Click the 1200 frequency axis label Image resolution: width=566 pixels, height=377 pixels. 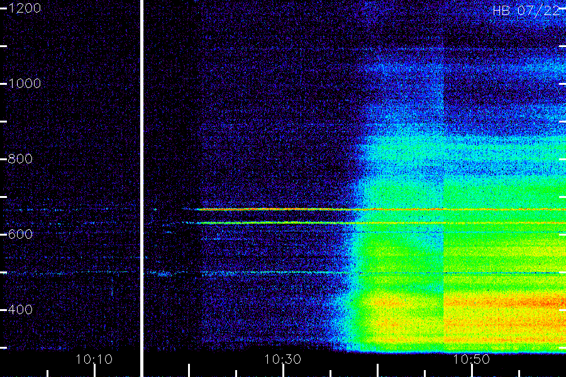(x=25, y=8)
